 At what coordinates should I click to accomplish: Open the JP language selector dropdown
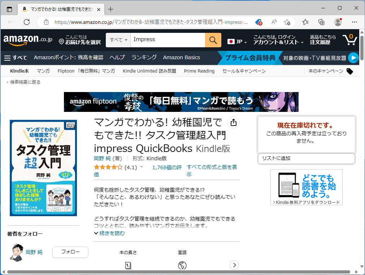point(236,42)
